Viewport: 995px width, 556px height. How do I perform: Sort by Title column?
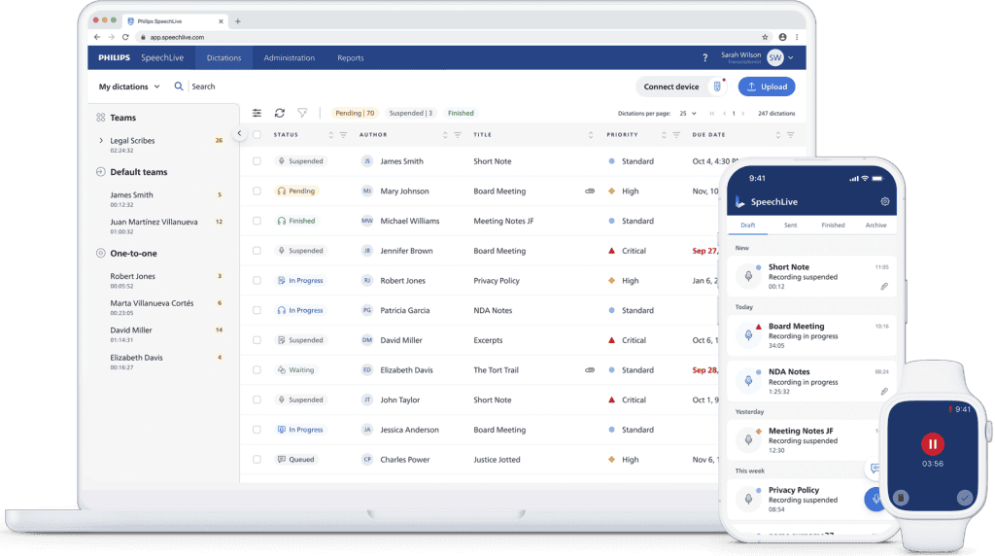click(591, 135)
